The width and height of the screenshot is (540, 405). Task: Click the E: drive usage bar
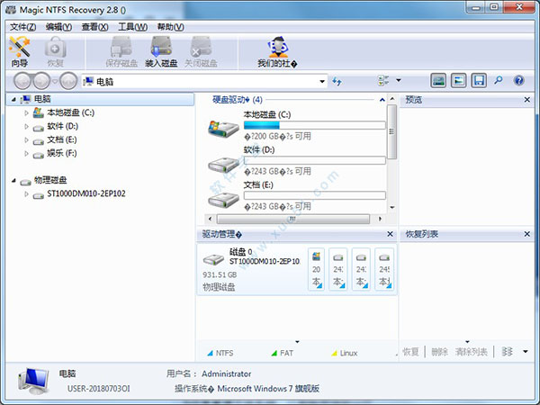click(314, 195)
